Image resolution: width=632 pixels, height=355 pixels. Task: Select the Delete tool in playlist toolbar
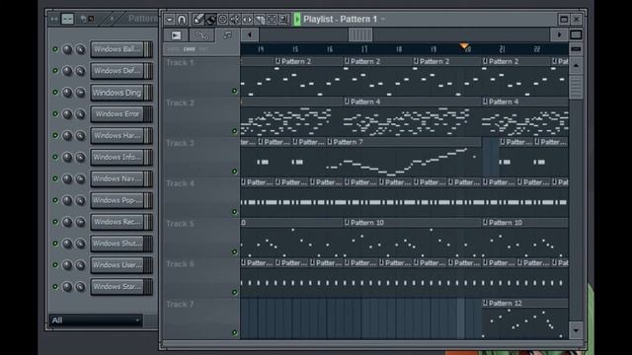pos(222,19)
